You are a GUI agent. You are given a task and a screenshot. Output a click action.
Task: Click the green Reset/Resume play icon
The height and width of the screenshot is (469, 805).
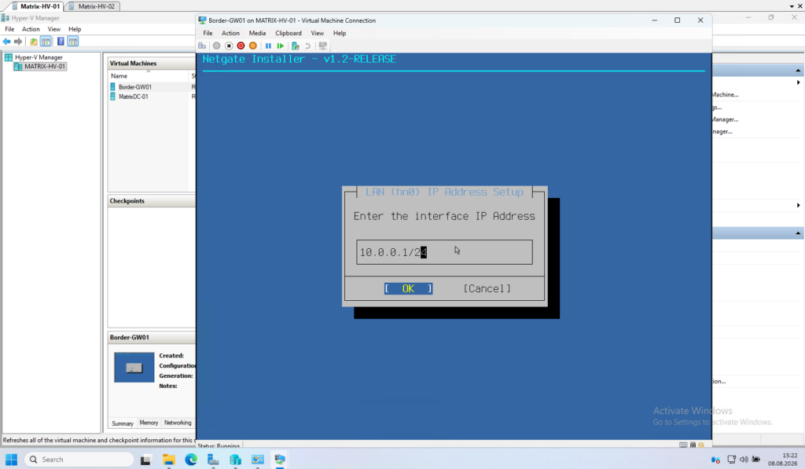pyautogui.click(x=281, y=46)
